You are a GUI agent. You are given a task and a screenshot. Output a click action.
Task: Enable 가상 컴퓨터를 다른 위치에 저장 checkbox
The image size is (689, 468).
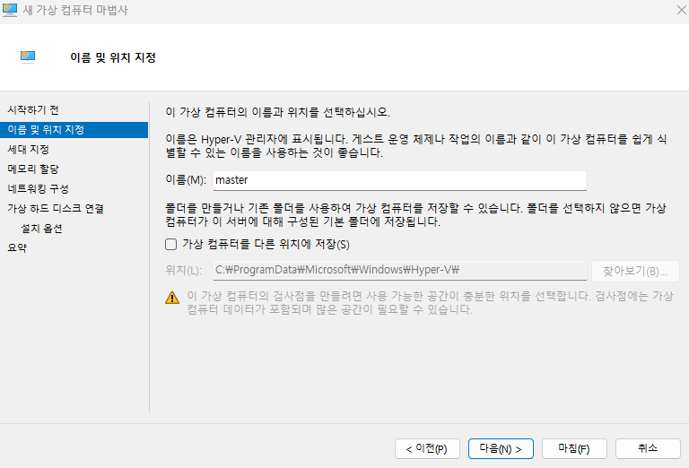click(x=171, y=245)
